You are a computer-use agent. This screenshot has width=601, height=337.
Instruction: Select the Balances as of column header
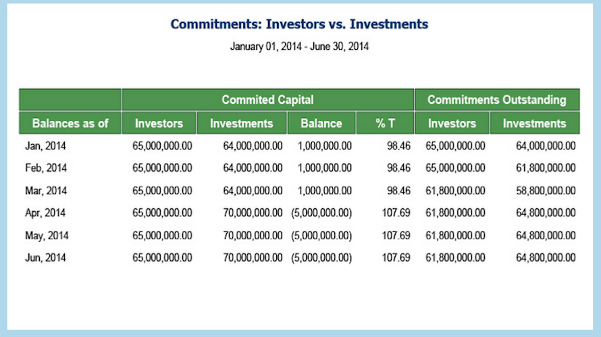click(70, 123)
